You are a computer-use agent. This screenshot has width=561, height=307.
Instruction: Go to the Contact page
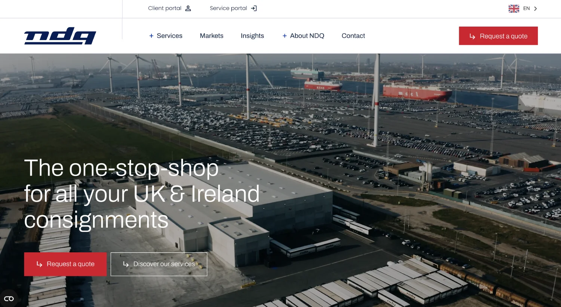click(353, 36)
